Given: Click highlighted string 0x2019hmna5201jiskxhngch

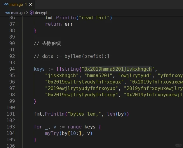Looking at the screenshot, I should (x=118, y=69).
